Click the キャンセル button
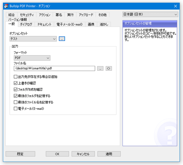183x165 pixels. [x=83, y=154]
